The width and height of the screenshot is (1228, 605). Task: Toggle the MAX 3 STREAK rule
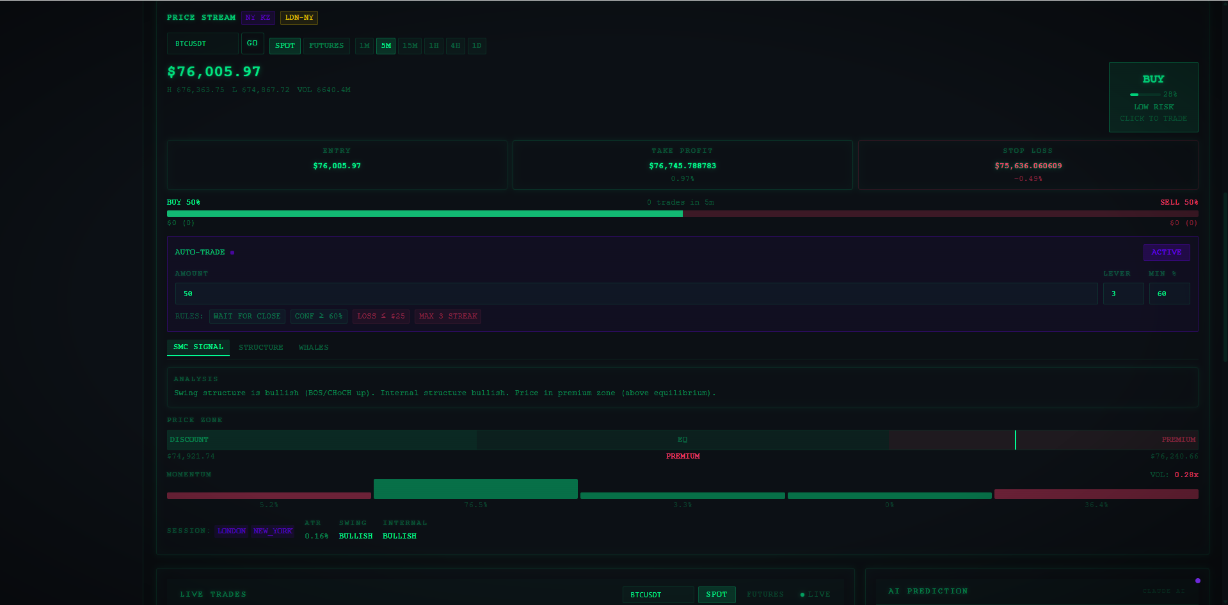pyautogui.click(x=448, y=317)
